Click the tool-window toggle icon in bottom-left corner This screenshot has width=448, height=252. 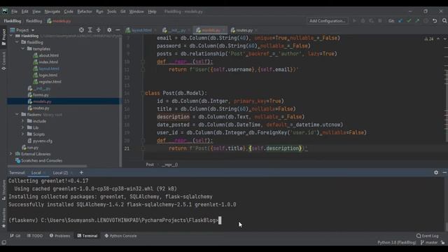3,242
